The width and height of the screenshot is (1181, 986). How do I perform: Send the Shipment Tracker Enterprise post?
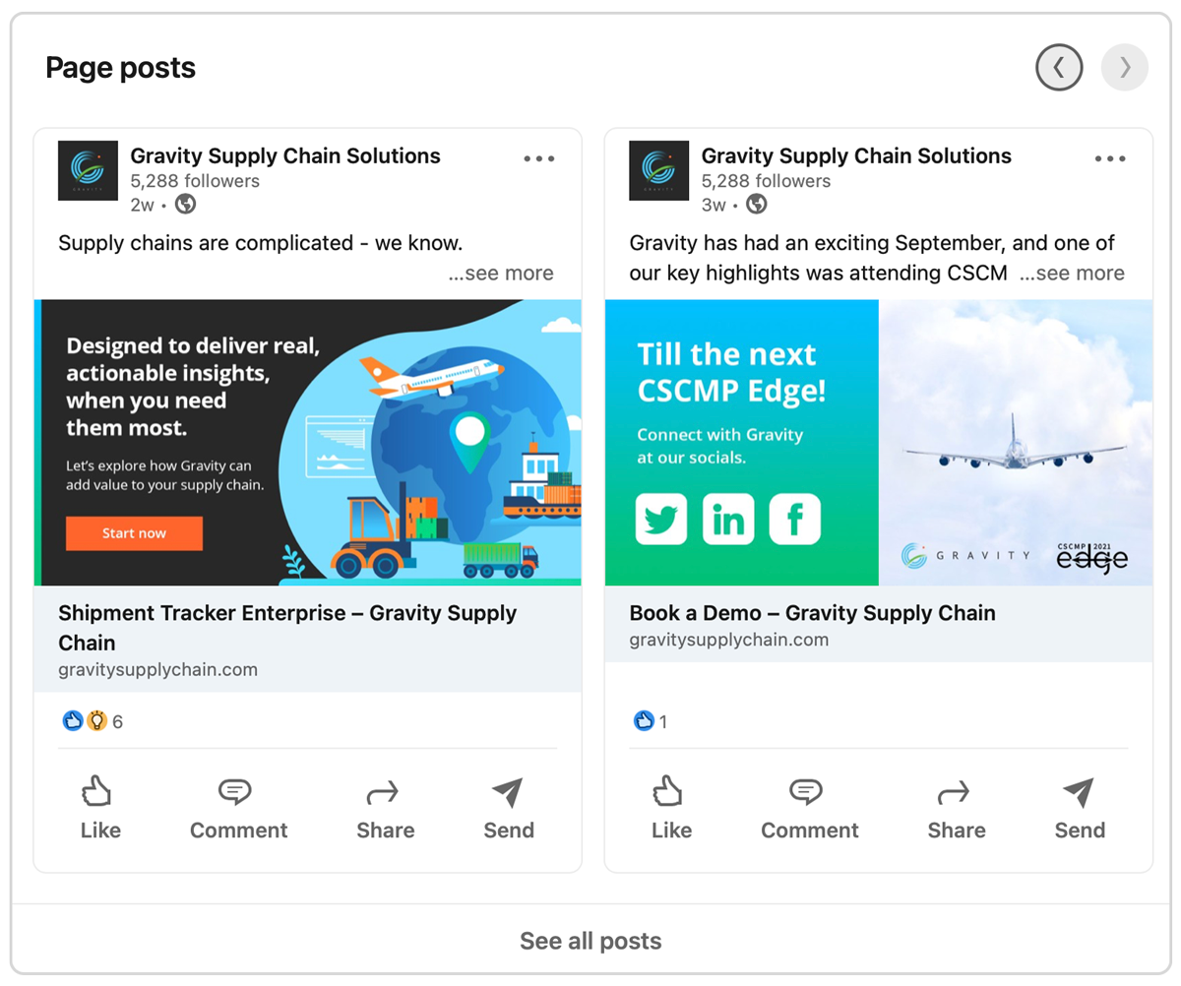(x=509, y=808)
